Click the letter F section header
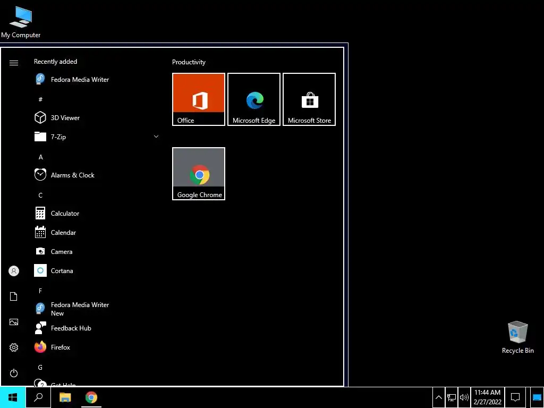 point(40,291)
